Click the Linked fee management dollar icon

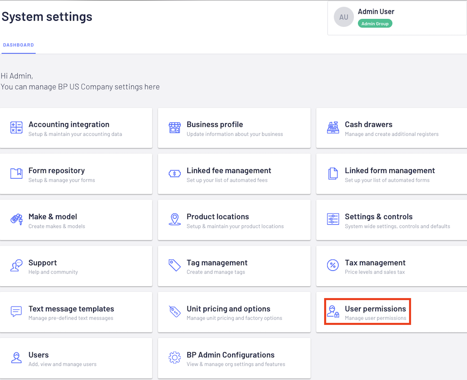point(174,174)
